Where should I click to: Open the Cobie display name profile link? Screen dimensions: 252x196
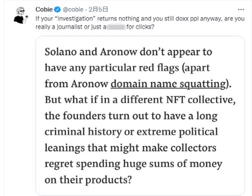tap(44, 10)
